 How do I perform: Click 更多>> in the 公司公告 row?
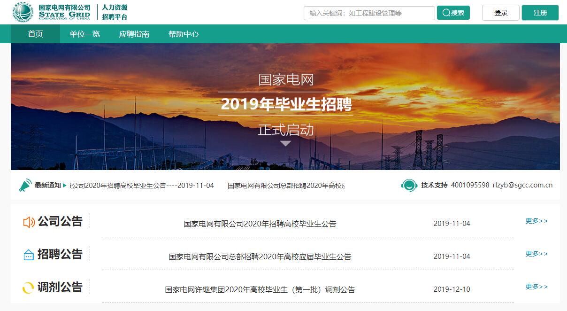[x=536, y=221]
